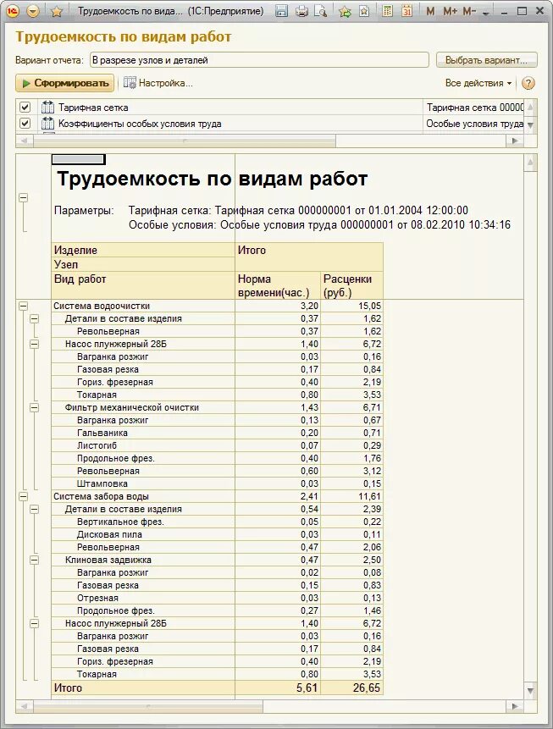The height and width of the screenshot is (729, 553).
Task: Select the Листогиб row
Action: click(217, 445)
